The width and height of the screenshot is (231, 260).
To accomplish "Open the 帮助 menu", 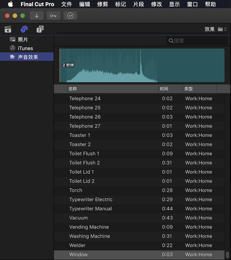I will 210,4.
